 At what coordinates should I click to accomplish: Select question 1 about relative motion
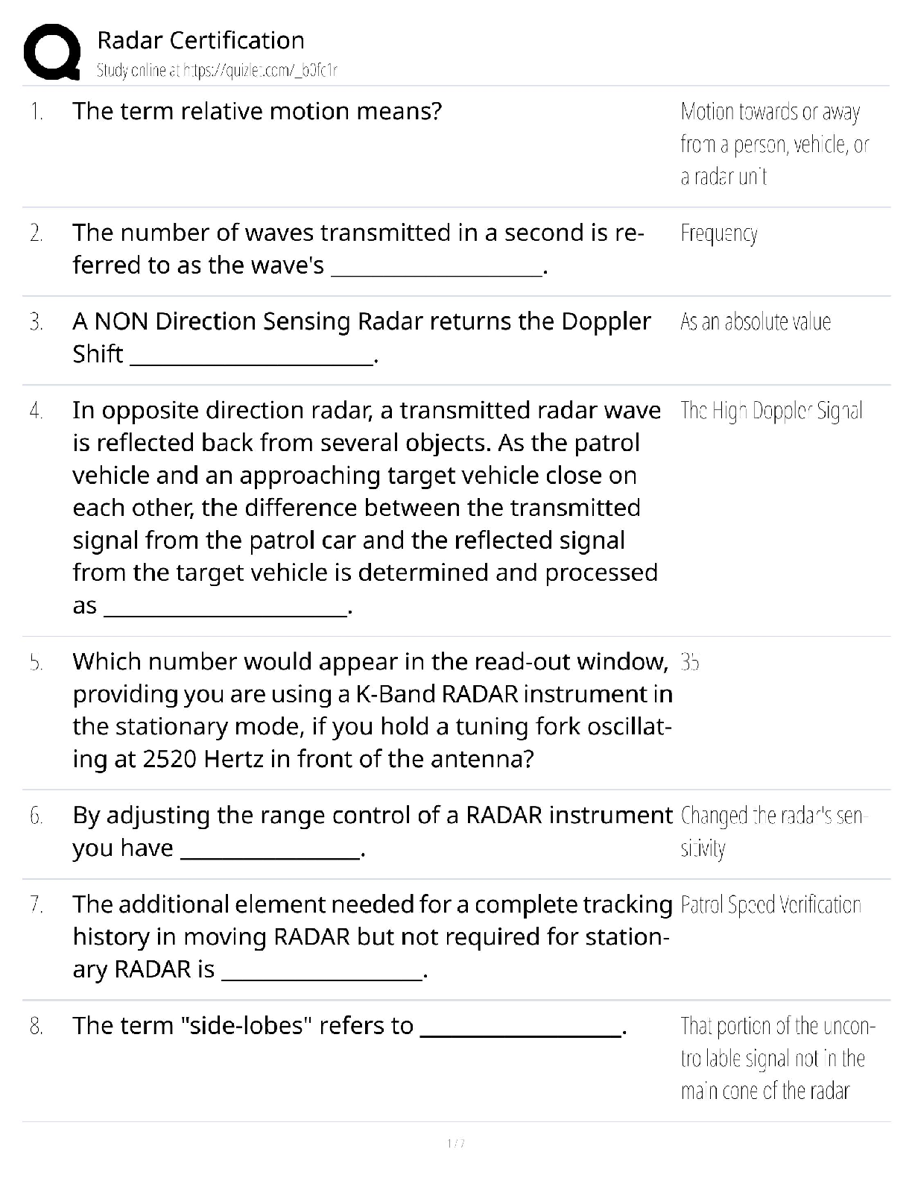(x=257, y=112)
